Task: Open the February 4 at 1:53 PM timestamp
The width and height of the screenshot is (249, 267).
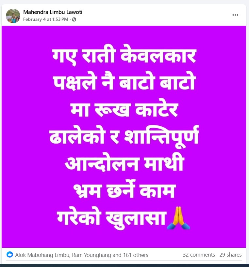Action: (x=46, y=20)
